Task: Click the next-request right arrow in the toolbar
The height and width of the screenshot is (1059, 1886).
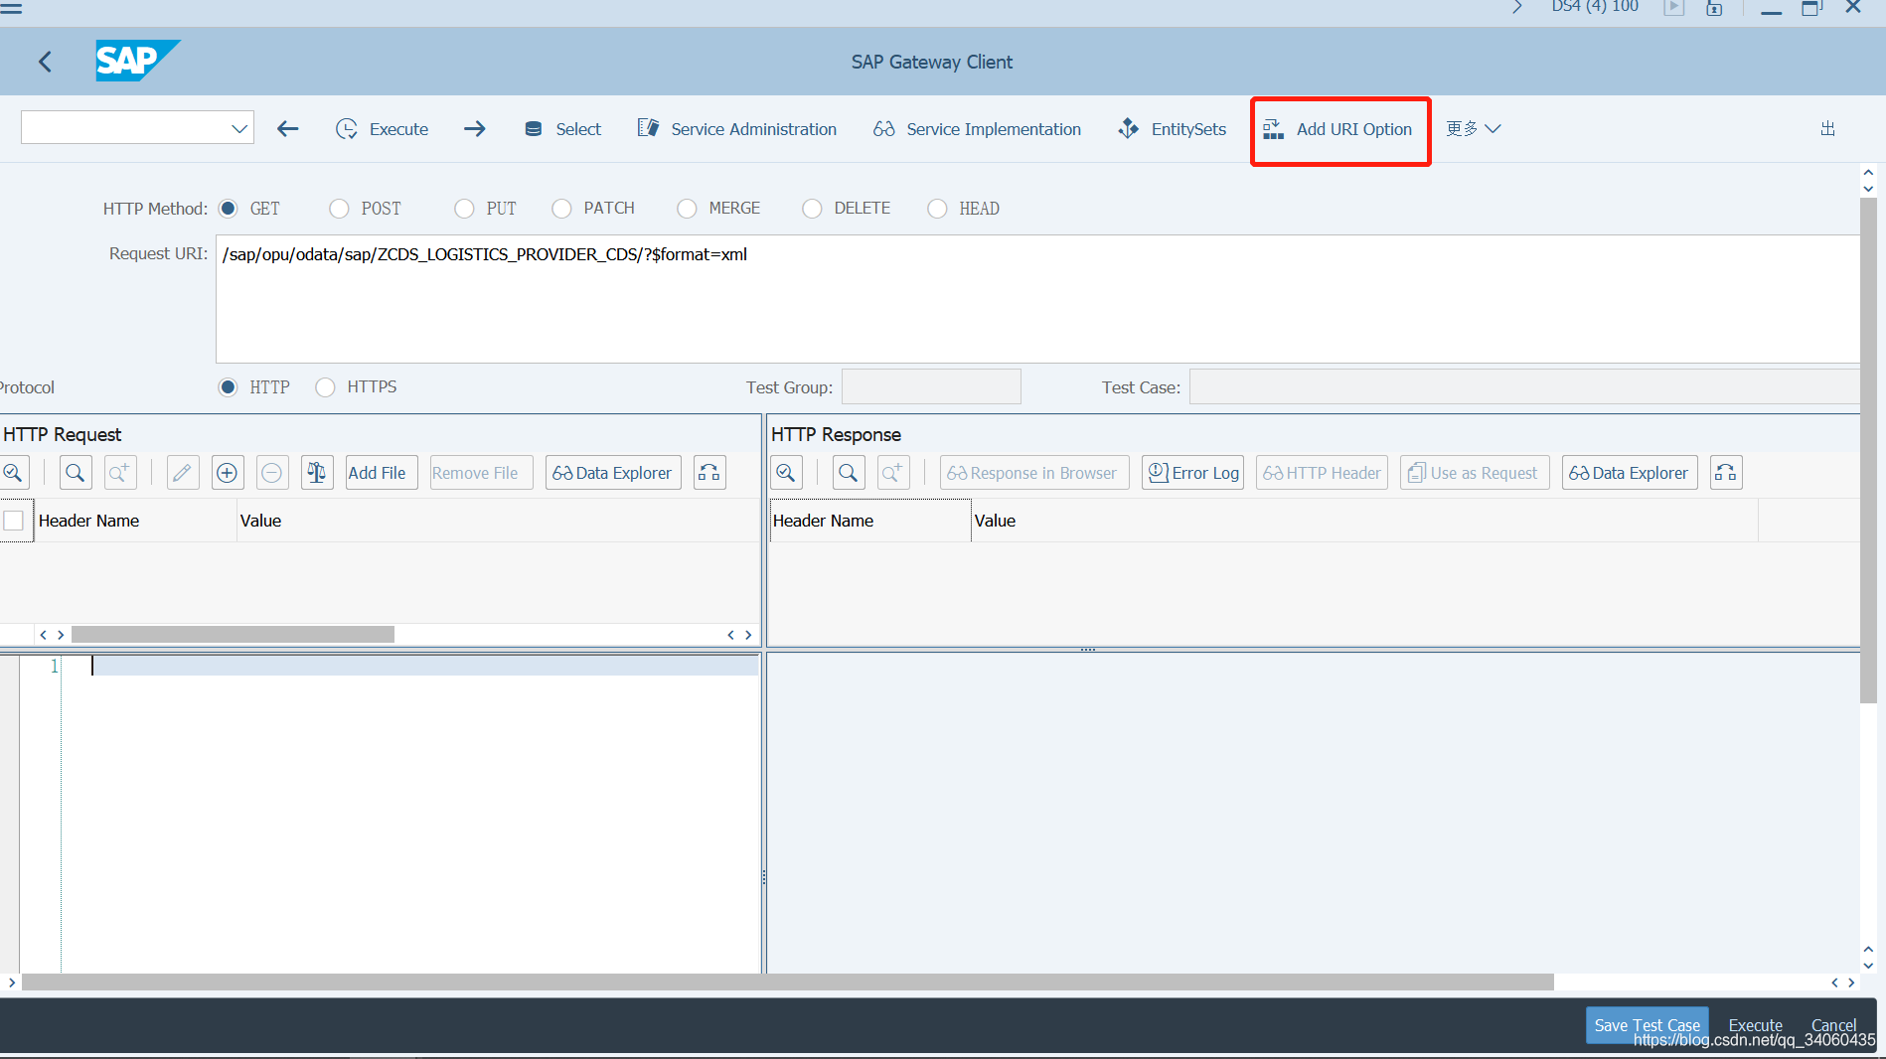Action: [475, 129]
